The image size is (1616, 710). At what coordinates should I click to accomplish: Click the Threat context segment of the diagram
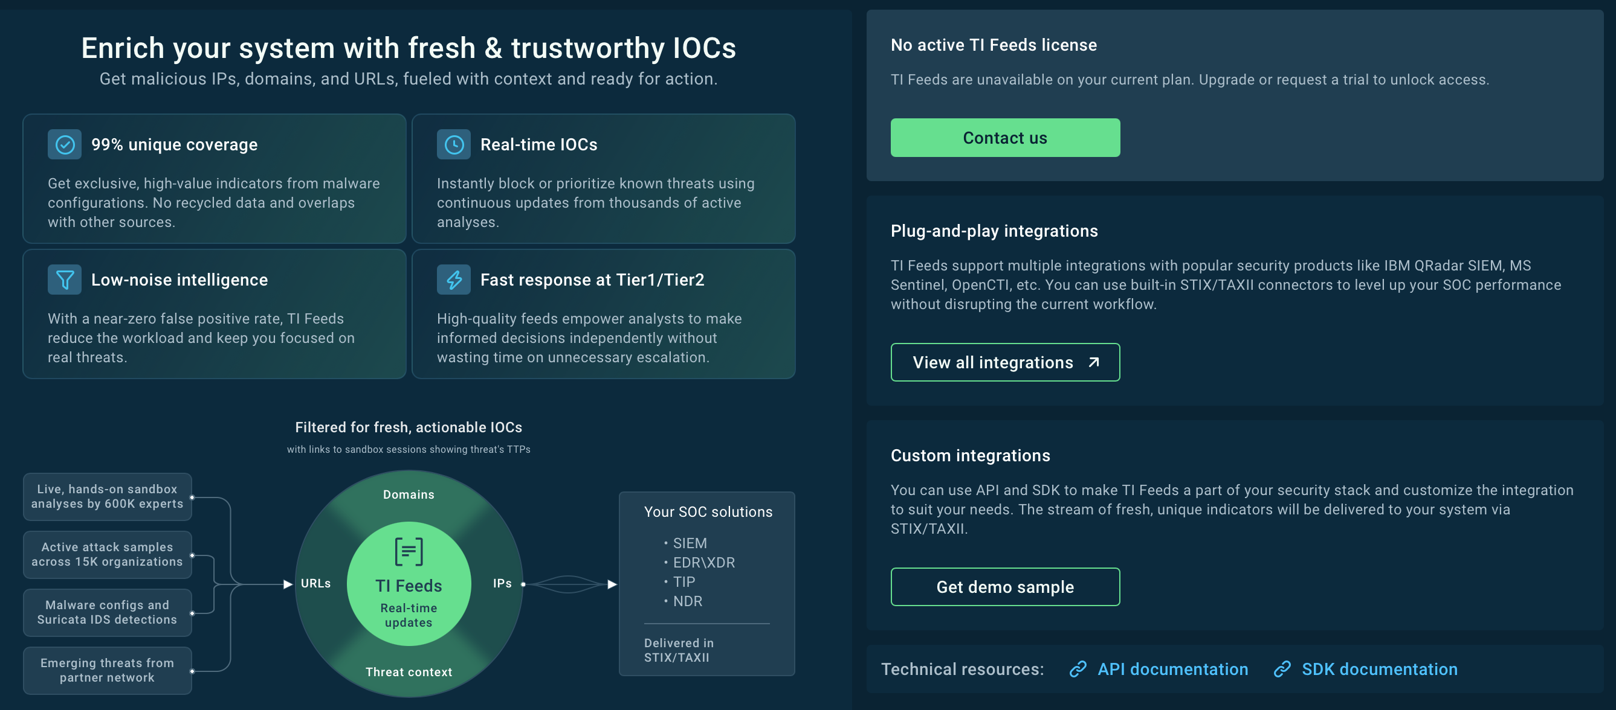(409, 672)
